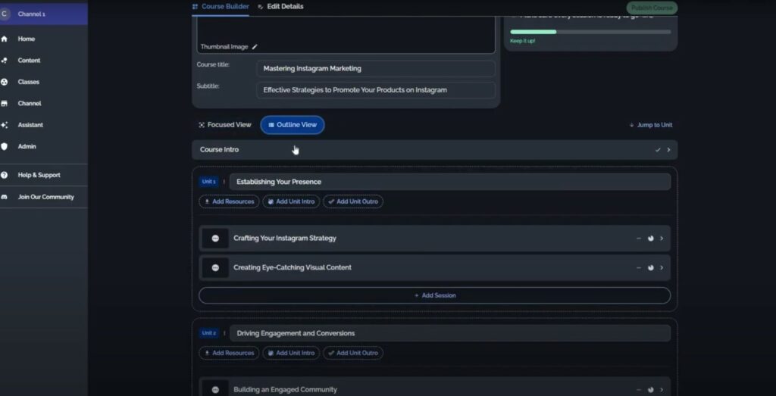Click Add Resources under Unit 1

coord(229,201)
